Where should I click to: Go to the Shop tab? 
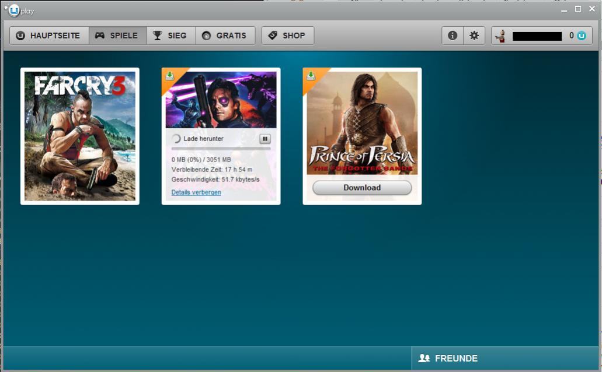click(x=287, y=36)
